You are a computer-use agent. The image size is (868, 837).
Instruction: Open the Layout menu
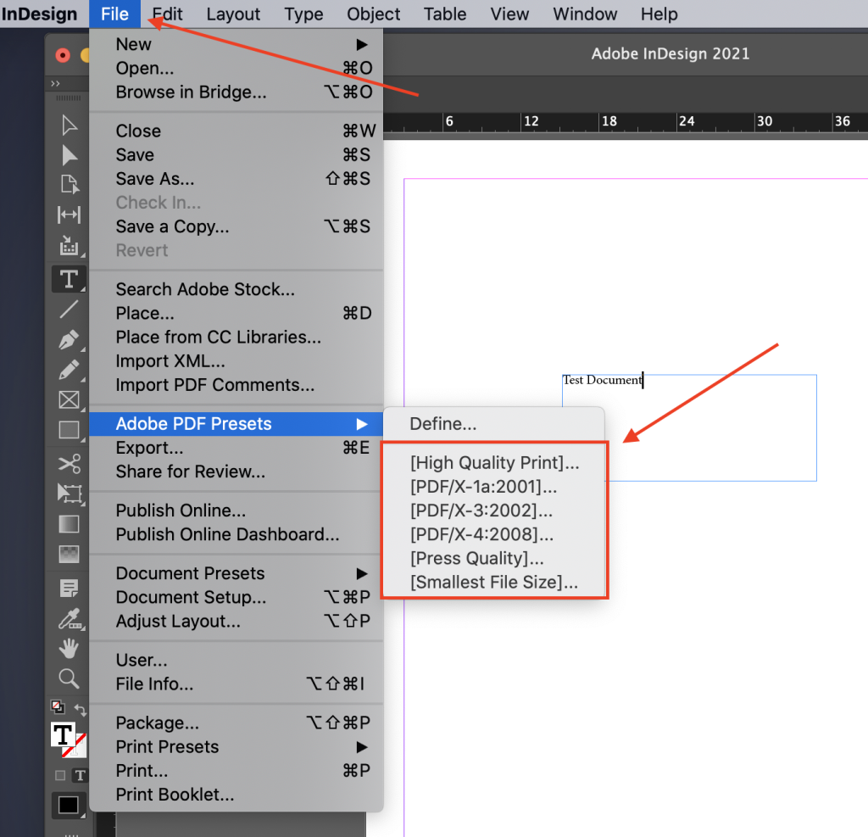coord(233,14)
